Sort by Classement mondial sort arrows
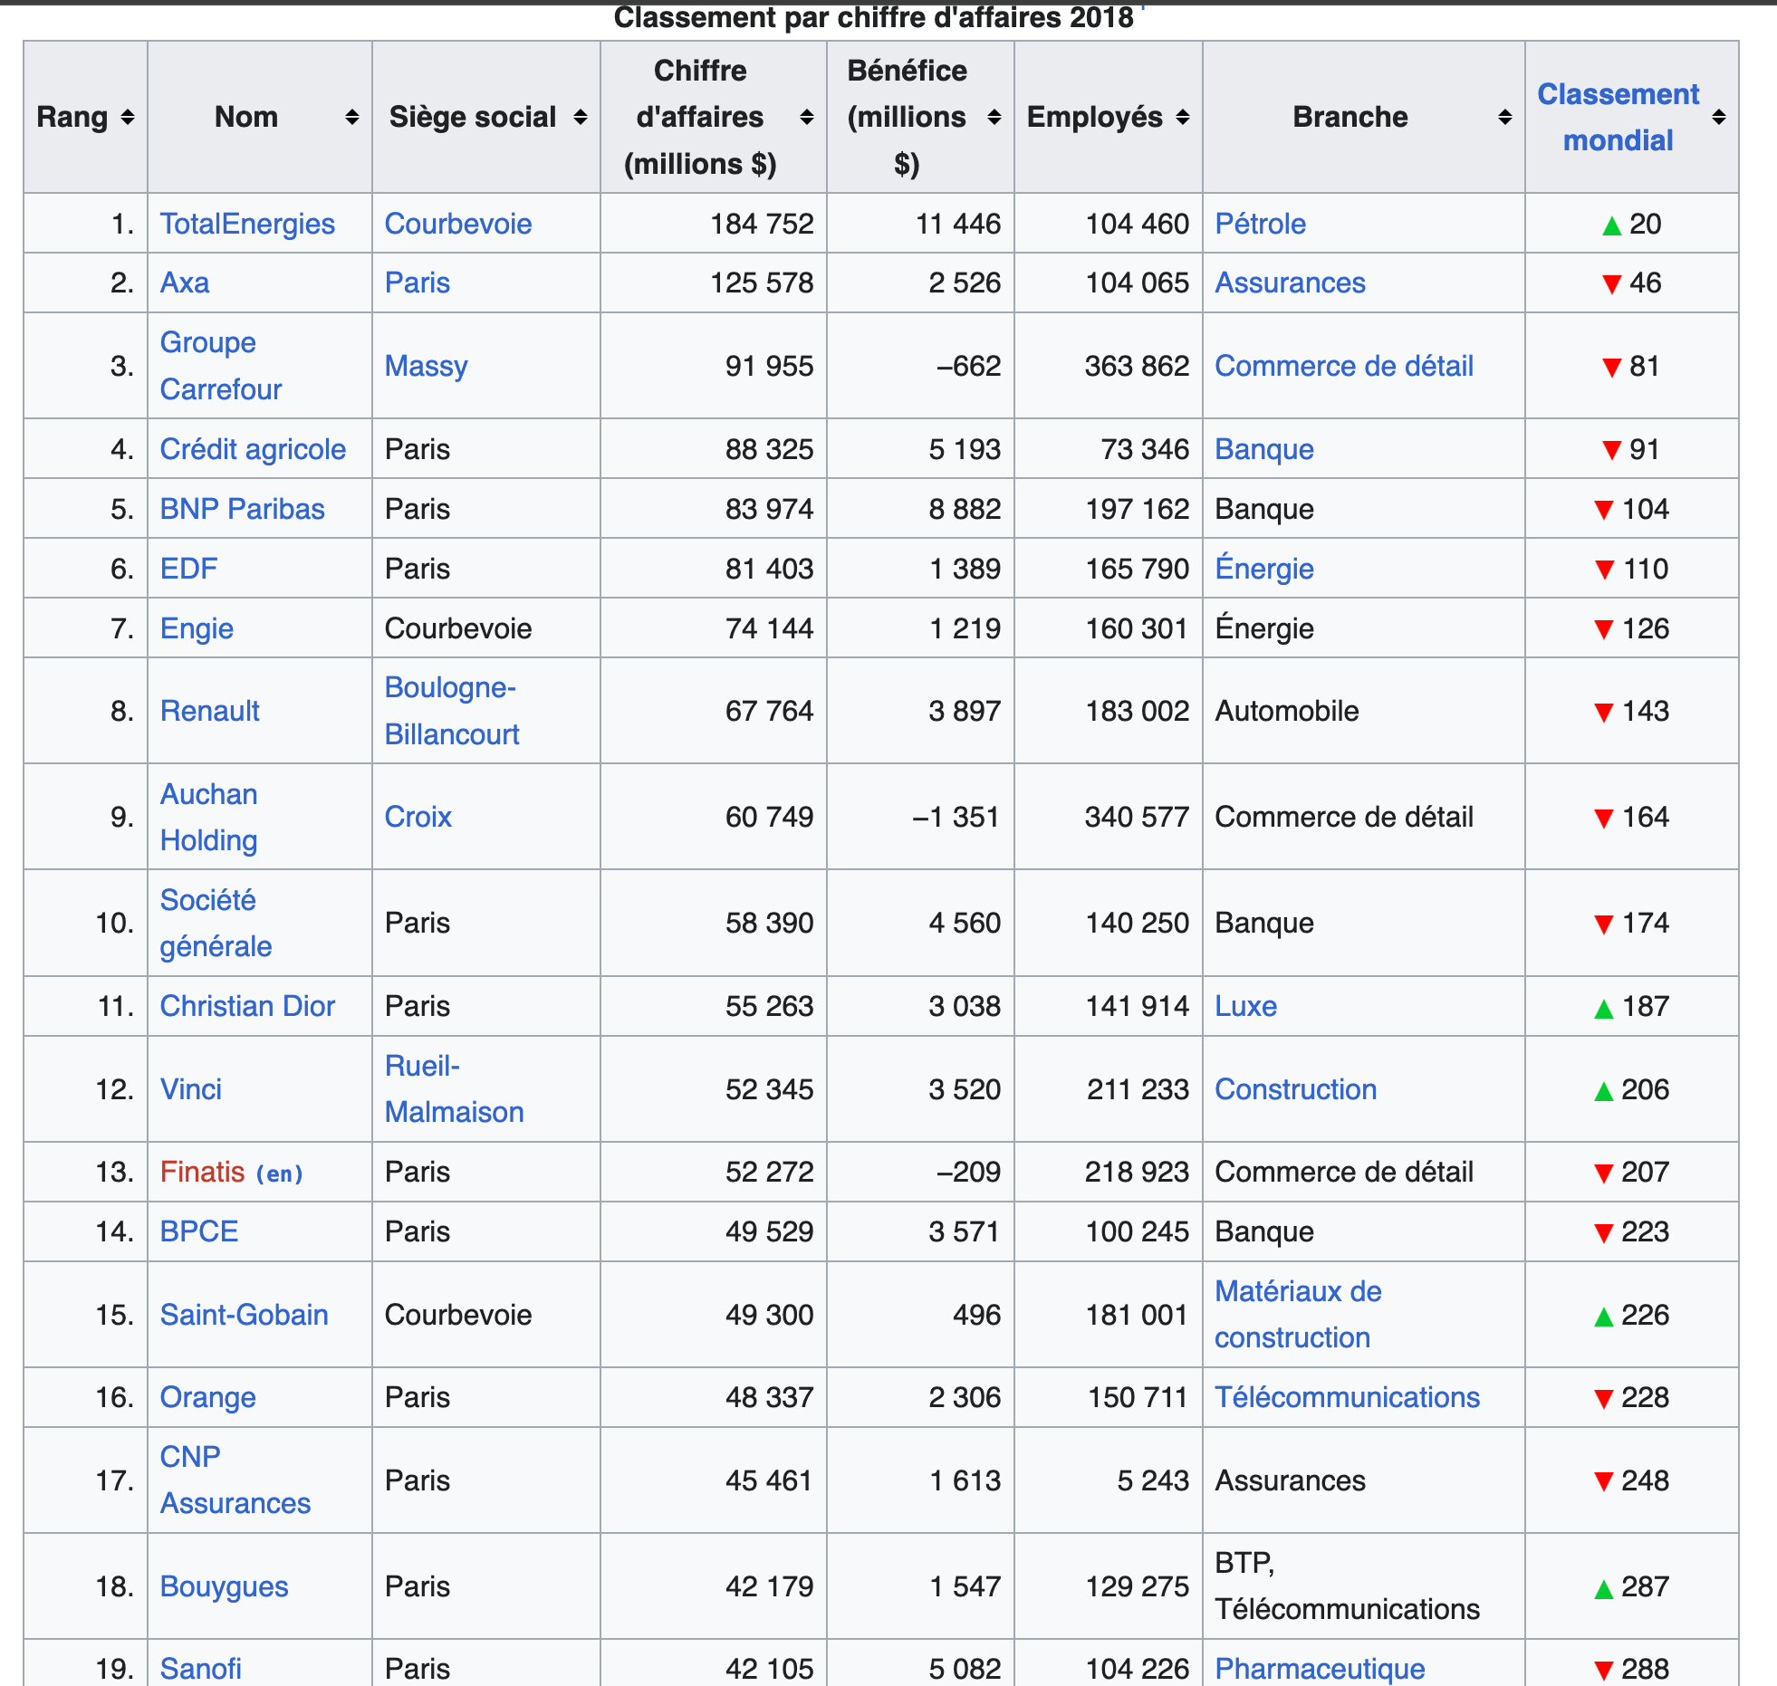 (1719, 117)
